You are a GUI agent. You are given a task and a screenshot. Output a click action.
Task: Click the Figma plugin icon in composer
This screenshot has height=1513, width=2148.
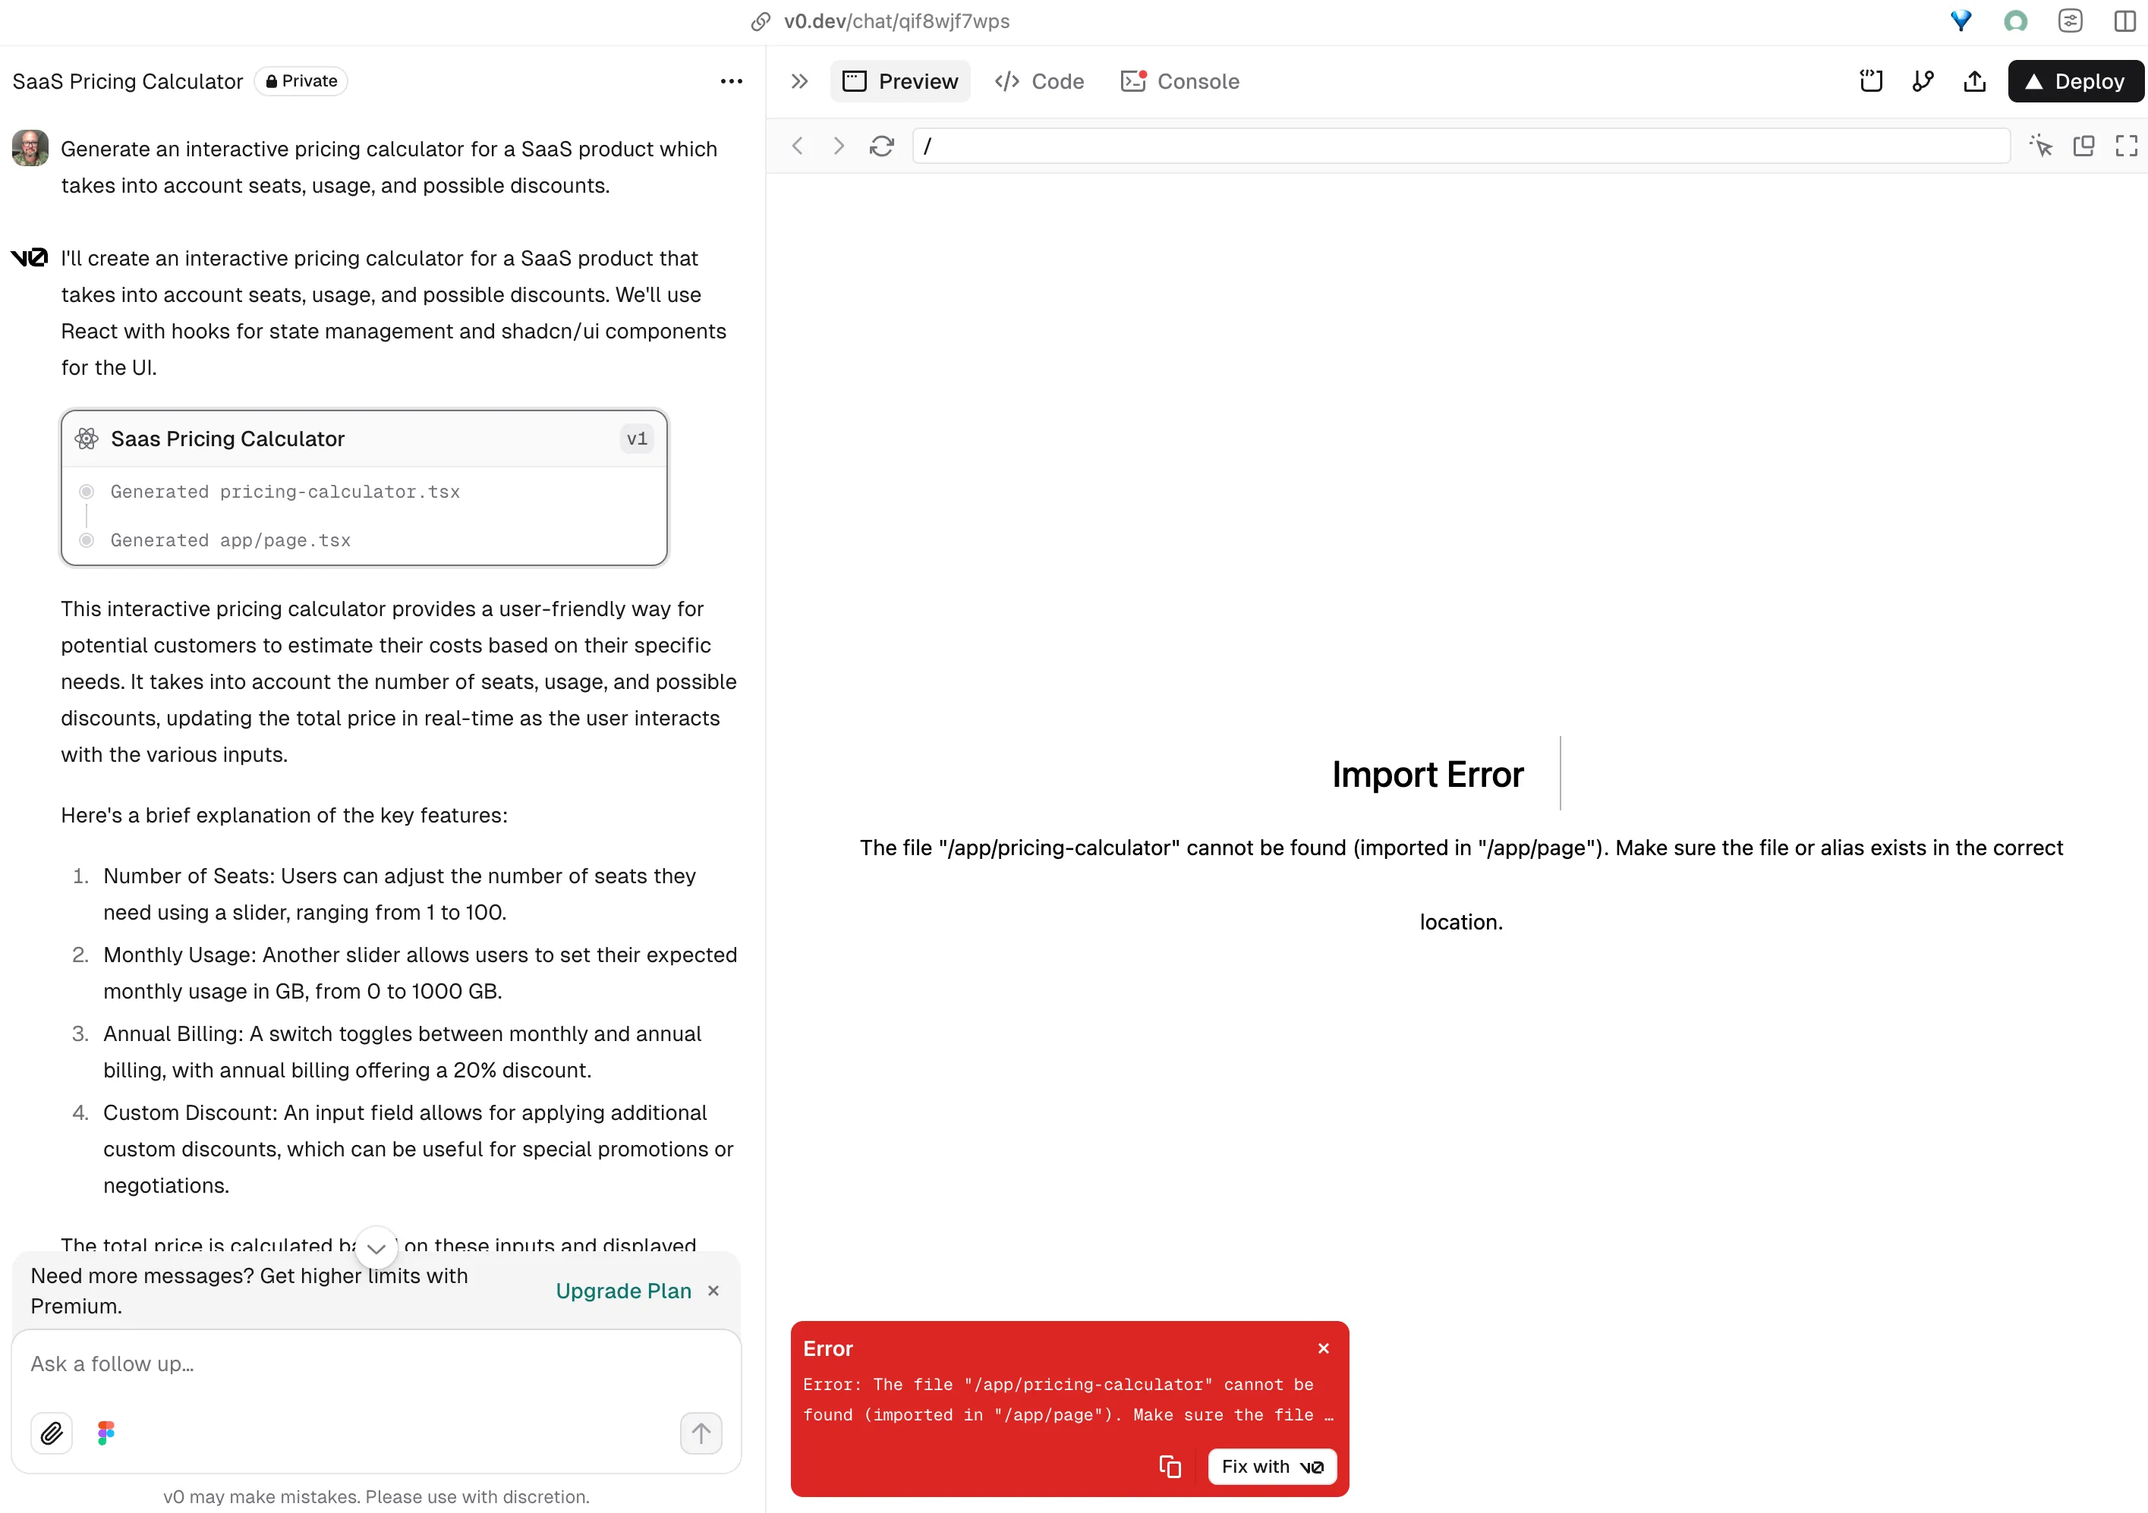click(x=105, y=1433)
